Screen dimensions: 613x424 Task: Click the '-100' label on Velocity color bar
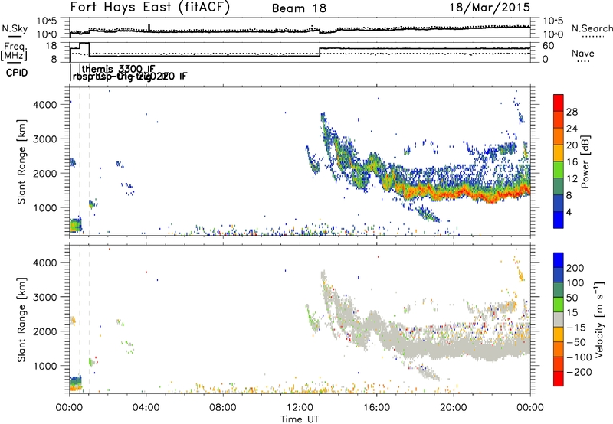click(579, 357)
